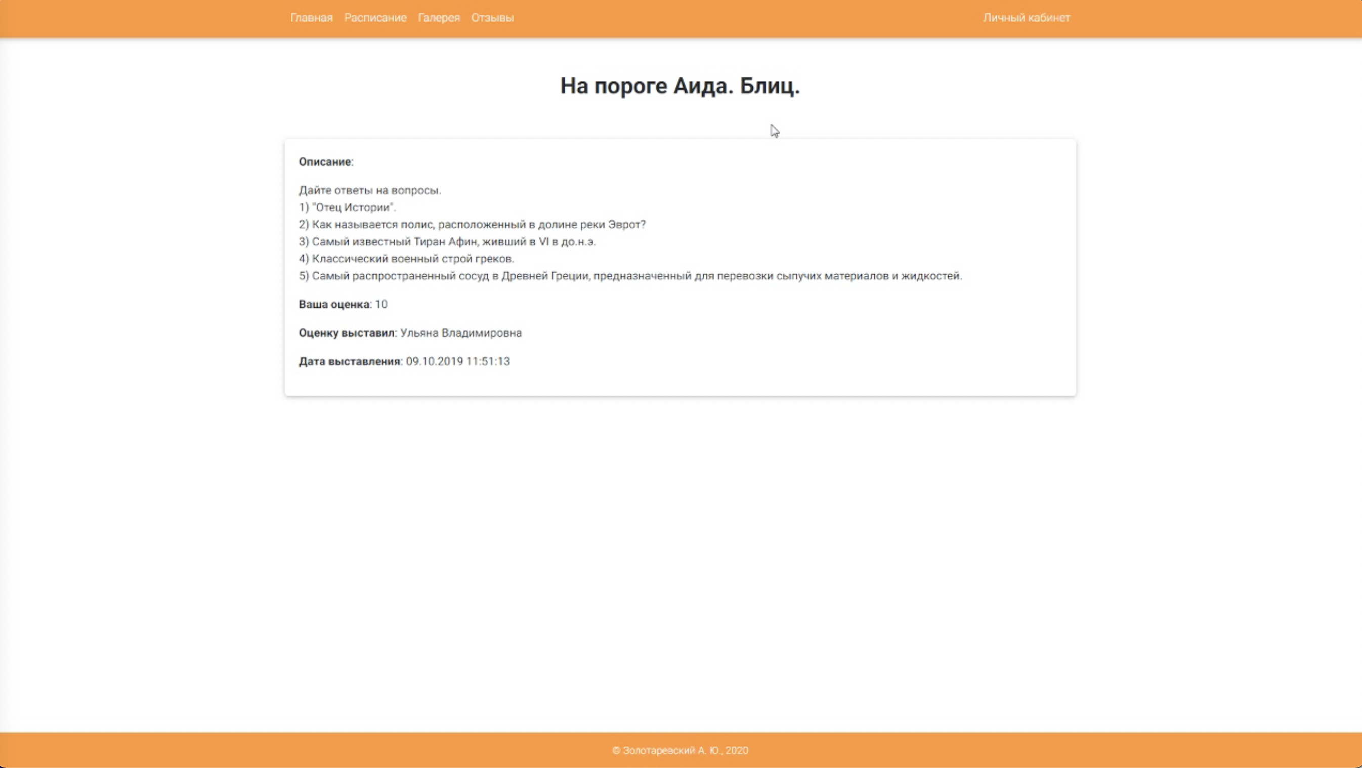Click question 1 "Отец Истории"
Screen dimensions: 1362x768
[x=348, y=207]
